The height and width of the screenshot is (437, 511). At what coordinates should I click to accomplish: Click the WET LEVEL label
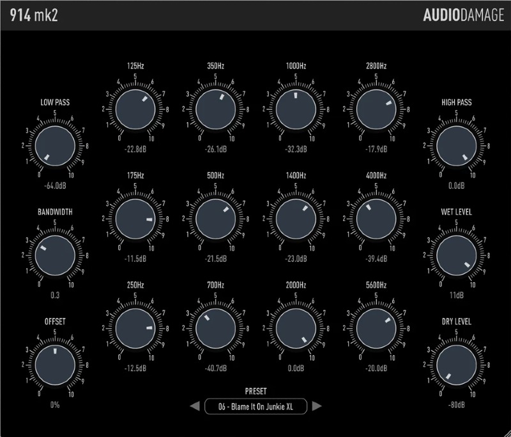[456, 212]
